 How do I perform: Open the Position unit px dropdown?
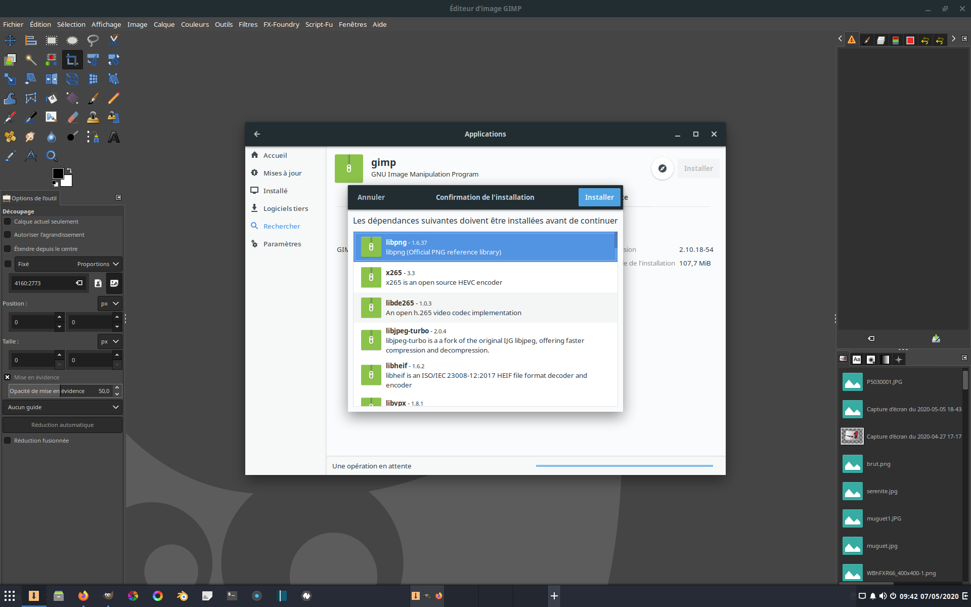(110, 303)
